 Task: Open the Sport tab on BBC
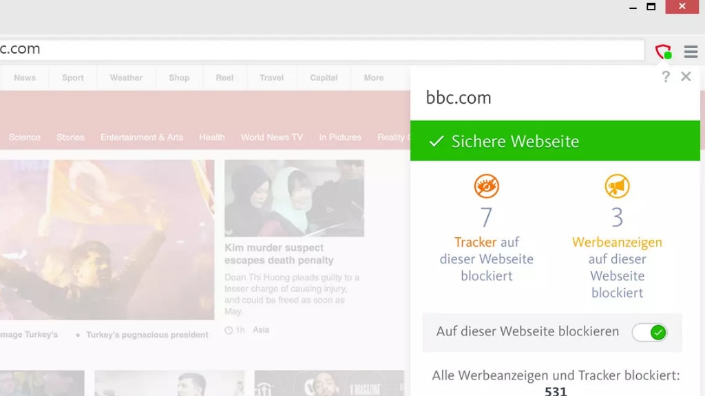coord(73,78)
